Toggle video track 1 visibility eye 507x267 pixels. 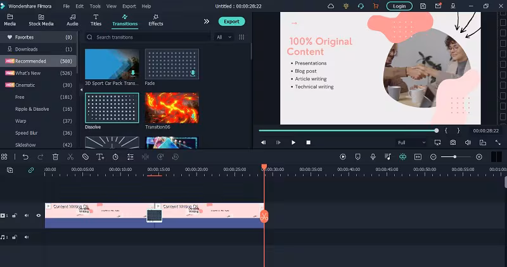[39, 215]
